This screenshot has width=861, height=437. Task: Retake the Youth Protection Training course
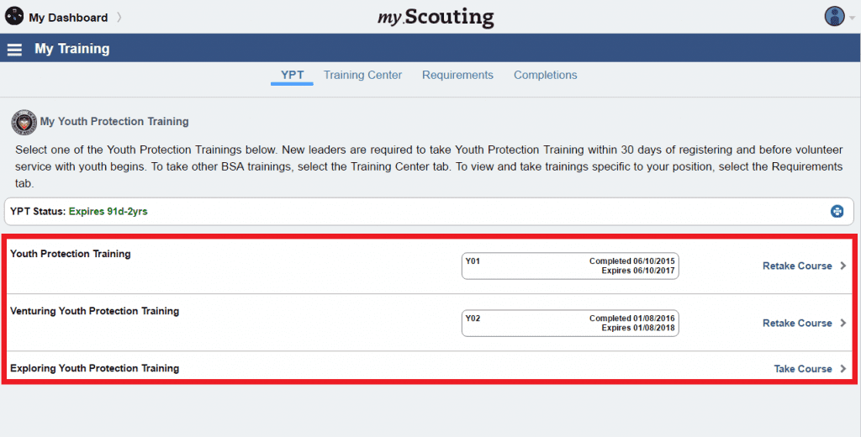796,266
